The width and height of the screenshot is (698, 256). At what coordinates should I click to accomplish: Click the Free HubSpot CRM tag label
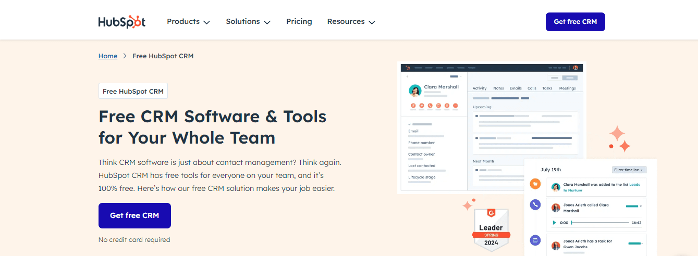(133, 91)
